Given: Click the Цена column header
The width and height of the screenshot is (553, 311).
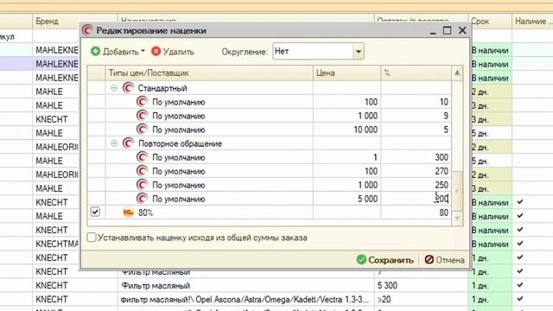Looking at the screenshot, I should 346,73.
